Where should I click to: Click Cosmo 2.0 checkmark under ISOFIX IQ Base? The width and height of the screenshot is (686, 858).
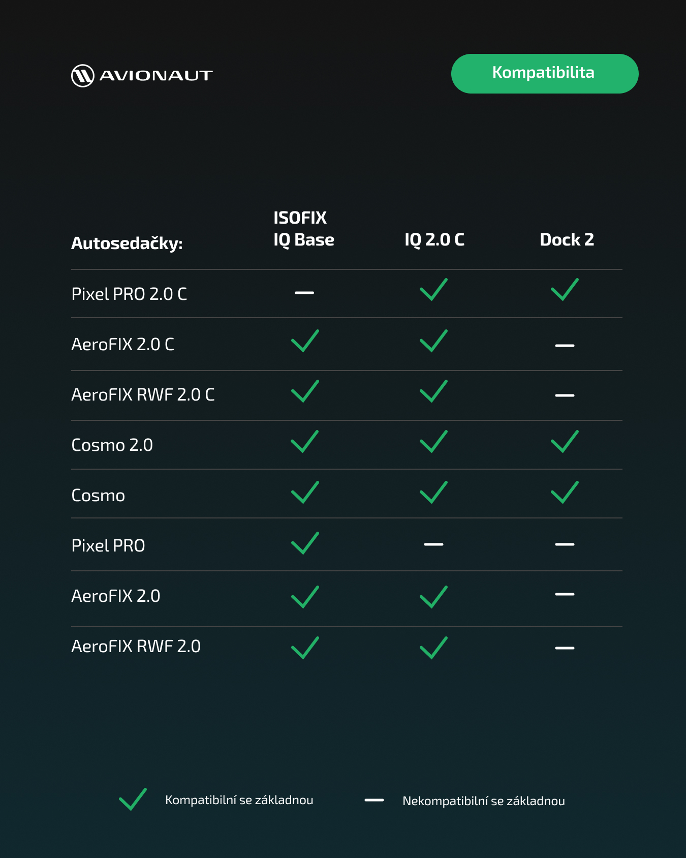(304, 442)
